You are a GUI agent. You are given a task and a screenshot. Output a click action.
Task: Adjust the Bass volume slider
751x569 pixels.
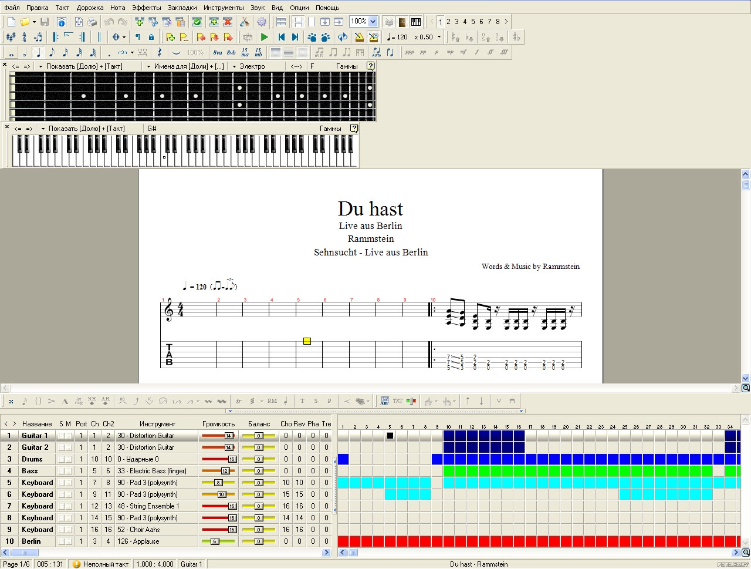coord(218,471)
